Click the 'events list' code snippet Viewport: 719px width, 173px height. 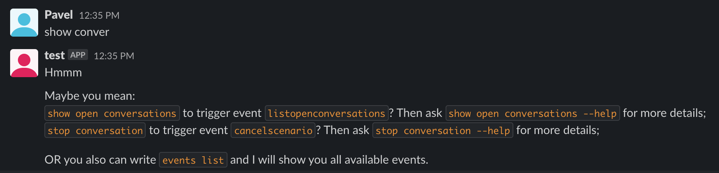tap(193, 160)
